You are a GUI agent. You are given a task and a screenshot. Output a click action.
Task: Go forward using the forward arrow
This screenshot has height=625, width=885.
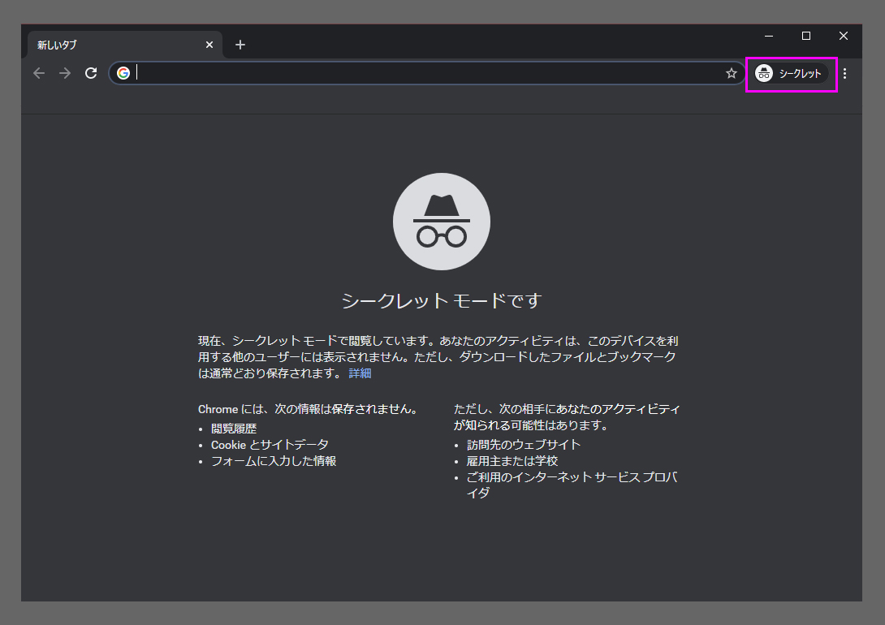click(65, 73)
